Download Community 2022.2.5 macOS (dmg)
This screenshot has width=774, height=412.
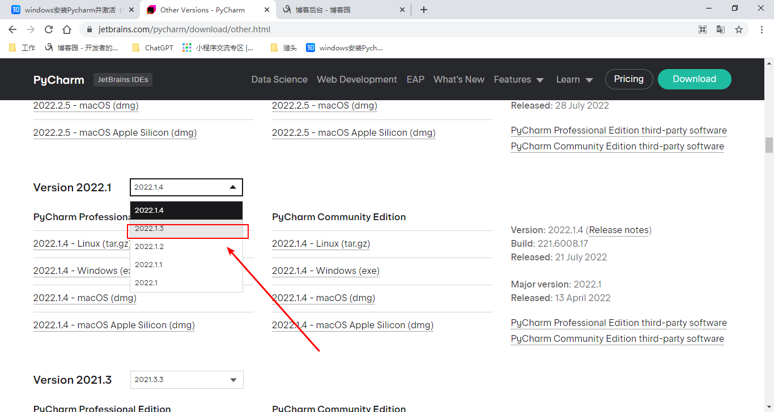(325, 106)
